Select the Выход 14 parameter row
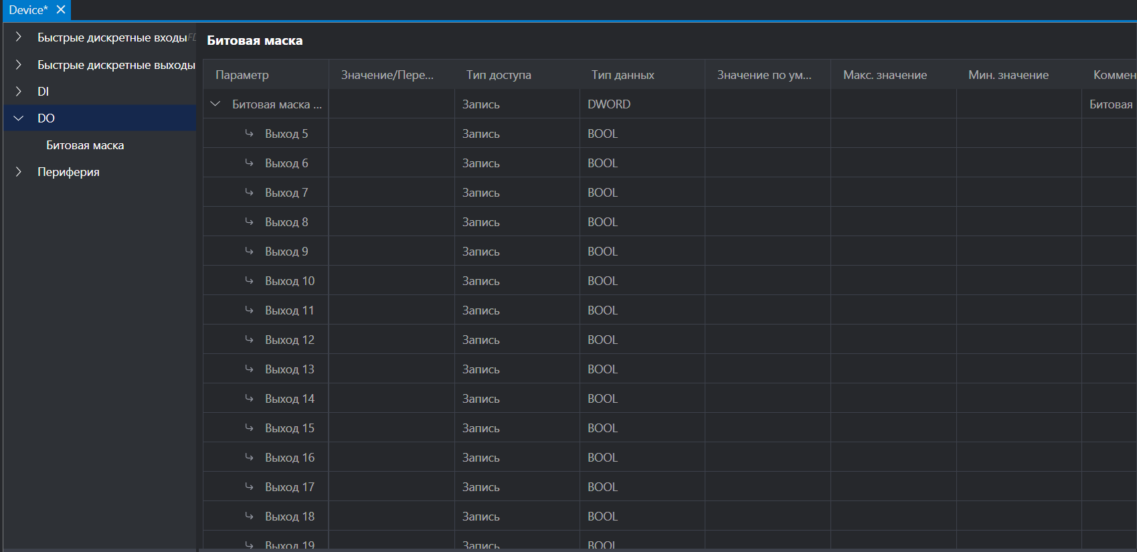Viewport: 1137px width, 552px height. click(669, 398)
